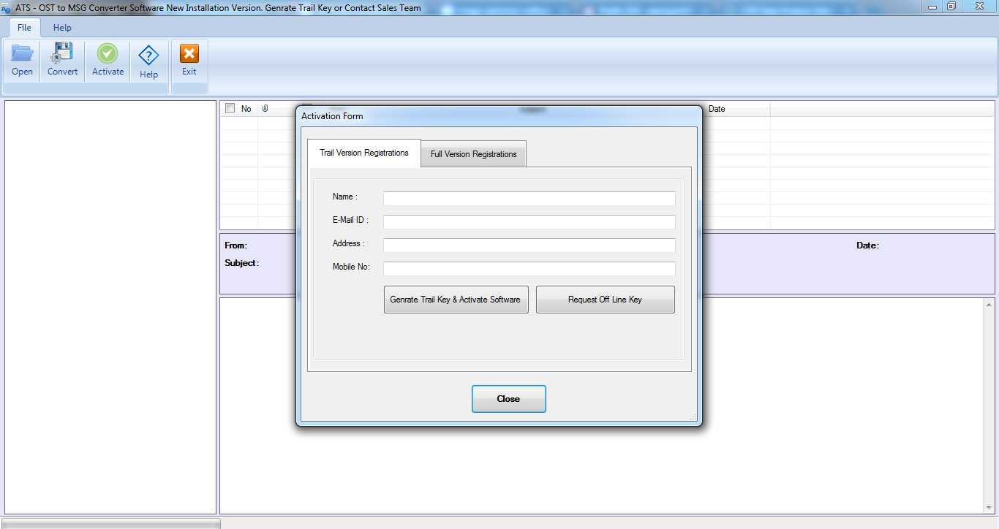
Task: Switch to Full Version Registrations tab
Action: (473, 154)
